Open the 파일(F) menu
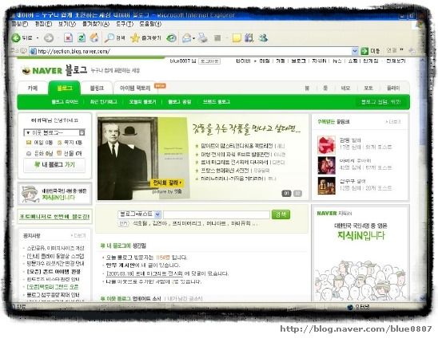The width and height of the screenshot is (438, 346). [x=19, y=24]
